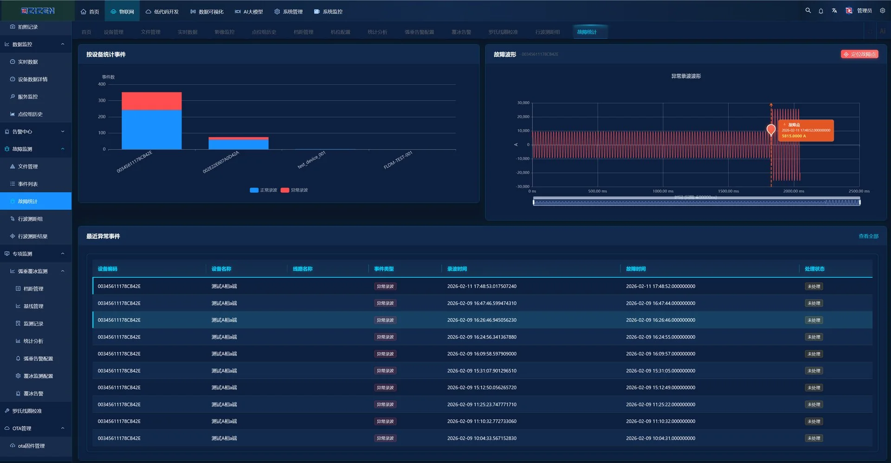Toggle 正常录波 legend series
The width and height of the screenshot is (891, 463).
coord(263,190)
